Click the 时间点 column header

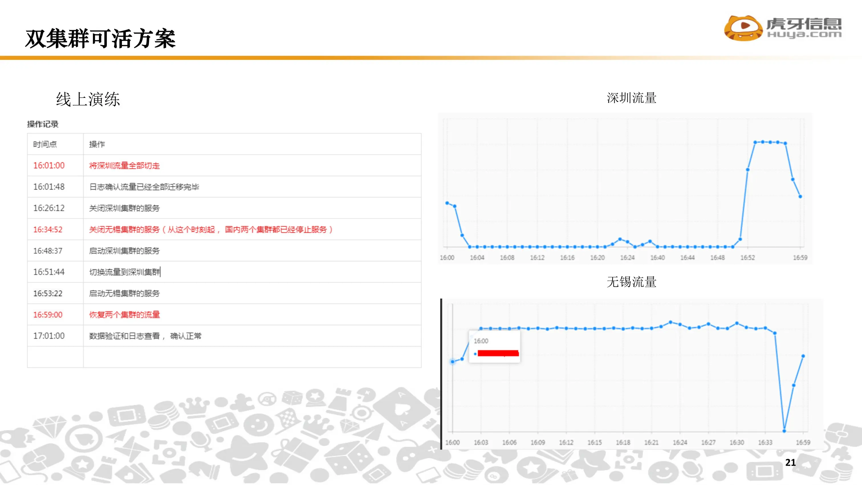coord(45,144)
